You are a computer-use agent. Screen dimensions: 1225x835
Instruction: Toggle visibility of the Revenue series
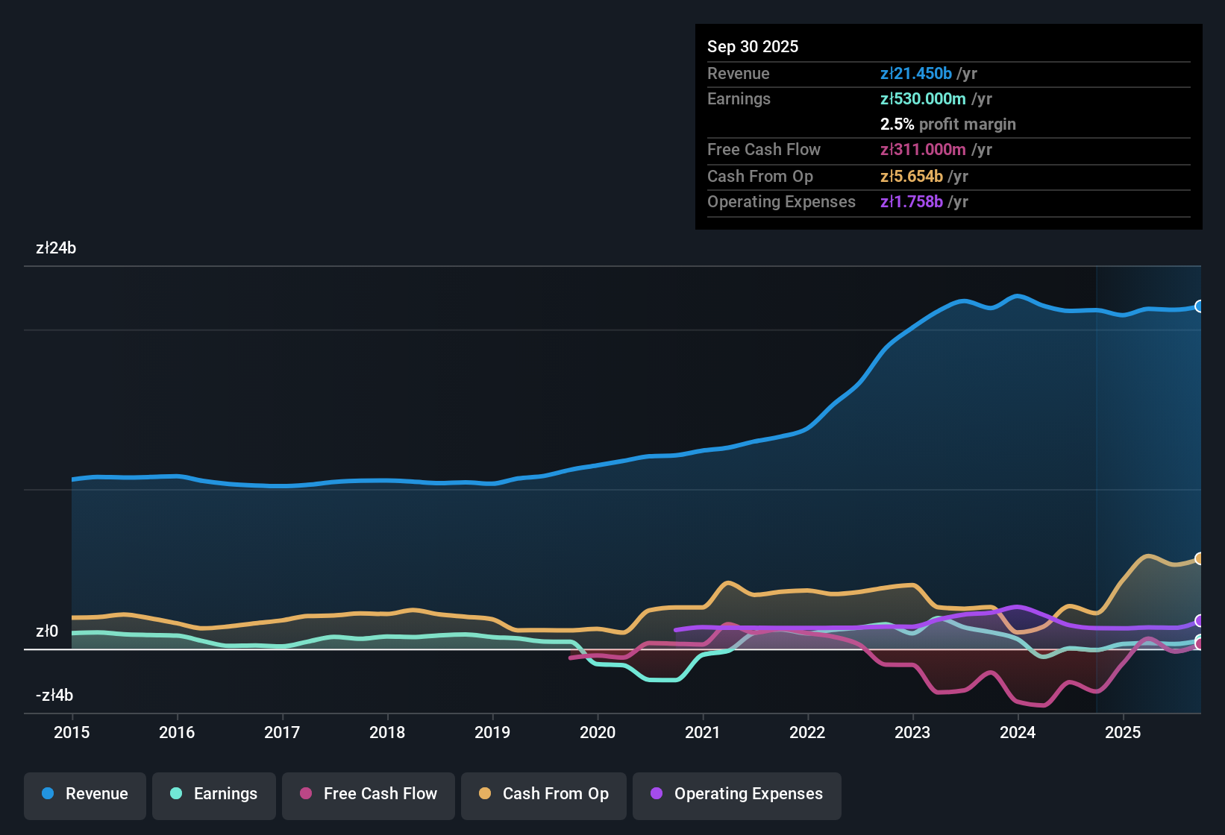point(84,794)
